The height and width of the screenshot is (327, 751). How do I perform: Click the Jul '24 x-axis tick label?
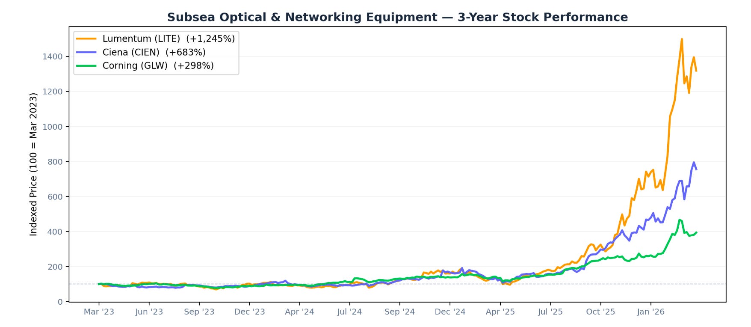click(x=349, y=312)
